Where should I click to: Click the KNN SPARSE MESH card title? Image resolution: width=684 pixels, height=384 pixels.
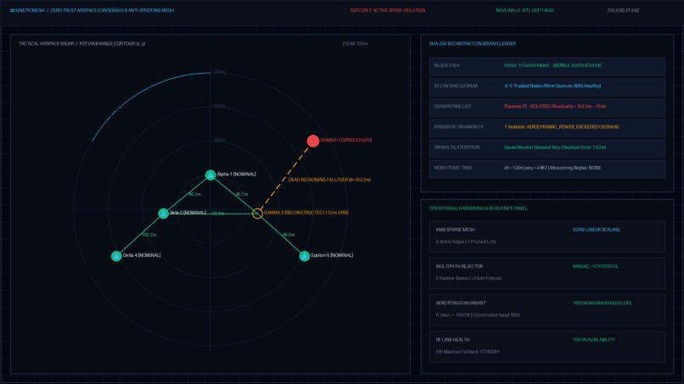[x=456, y=230]
